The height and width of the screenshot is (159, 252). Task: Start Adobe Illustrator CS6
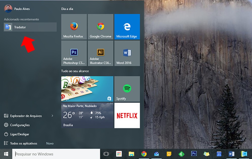100,53
